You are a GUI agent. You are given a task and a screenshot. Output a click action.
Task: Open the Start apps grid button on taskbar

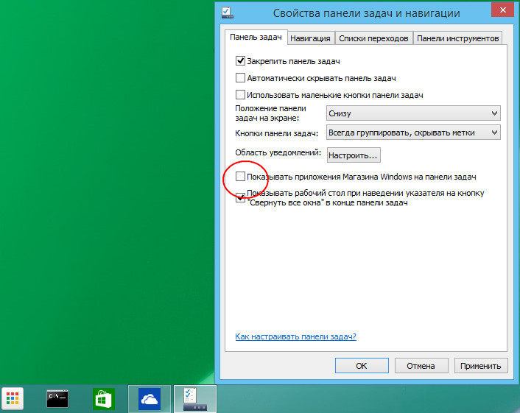[x=13, y=398]
